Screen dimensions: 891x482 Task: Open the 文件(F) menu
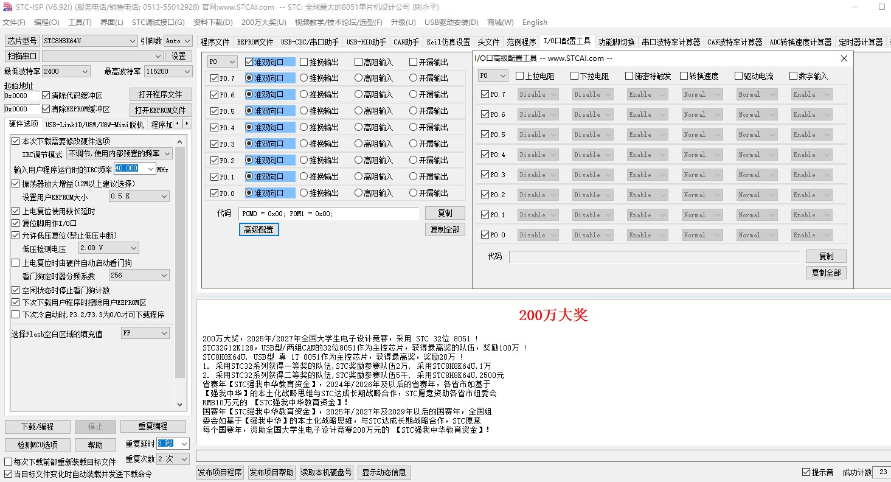pyautogui.click(x=14, y=23)
